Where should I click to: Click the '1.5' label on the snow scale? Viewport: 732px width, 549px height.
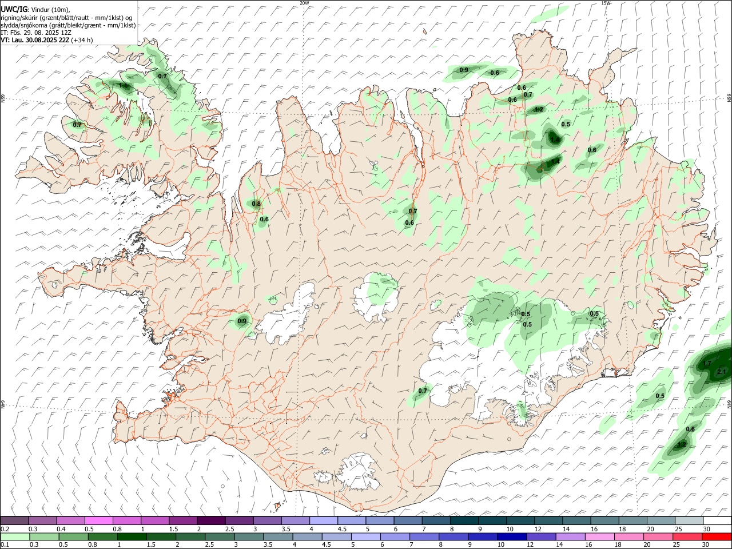coord(173,529)
